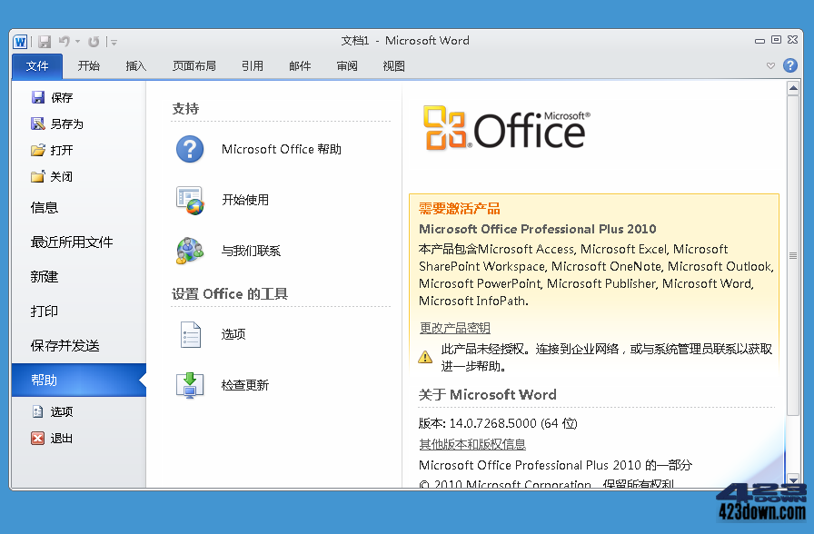Switch to the 引用 ribbon tab
This screenshot has height=534, width=814.
(x=253, y=66)
